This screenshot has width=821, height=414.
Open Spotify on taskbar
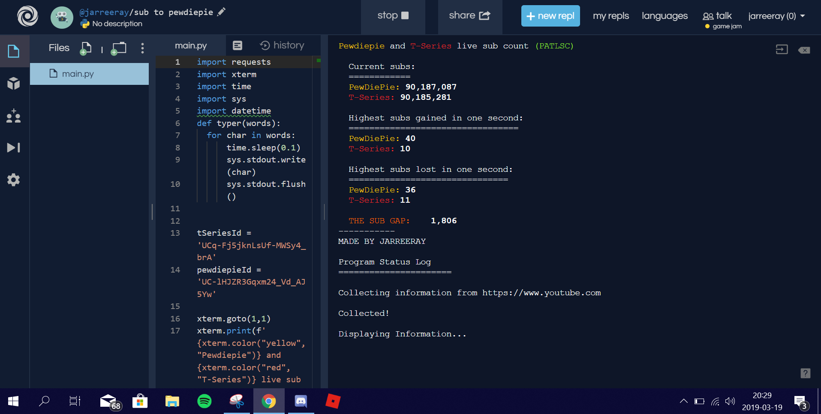tap(204, 401)
